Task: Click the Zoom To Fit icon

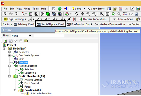Action: [102, 14]
